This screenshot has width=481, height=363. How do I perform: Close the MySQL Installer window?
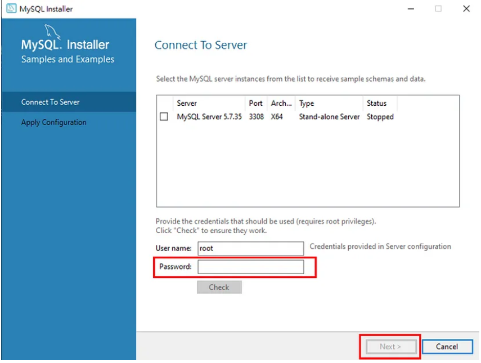(466, 8)
